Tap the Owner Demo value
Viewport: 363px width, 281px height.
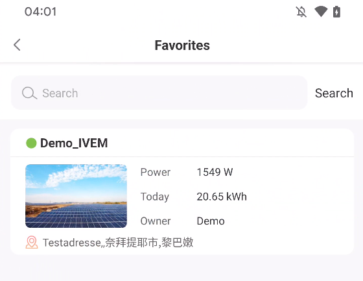[211, 221]
